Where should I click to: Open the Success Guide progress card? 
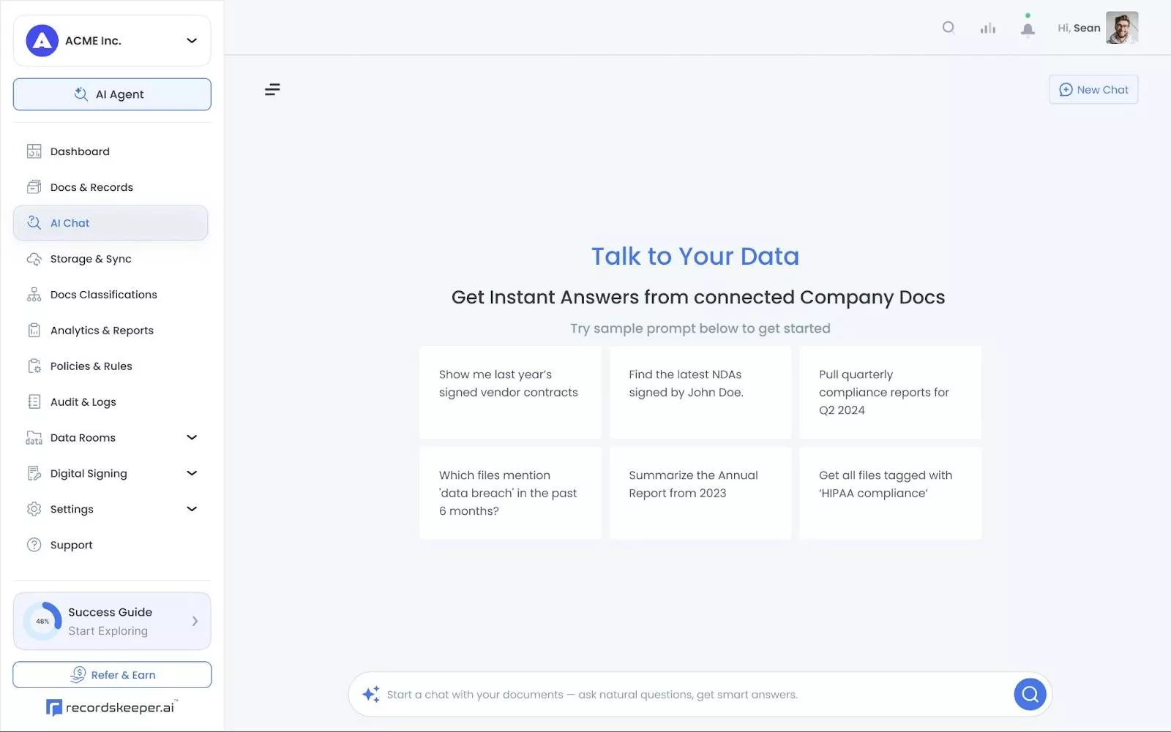(x=112, y=621)
